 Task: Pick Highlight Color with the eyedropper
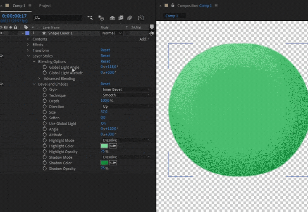(x=113, y=146)
